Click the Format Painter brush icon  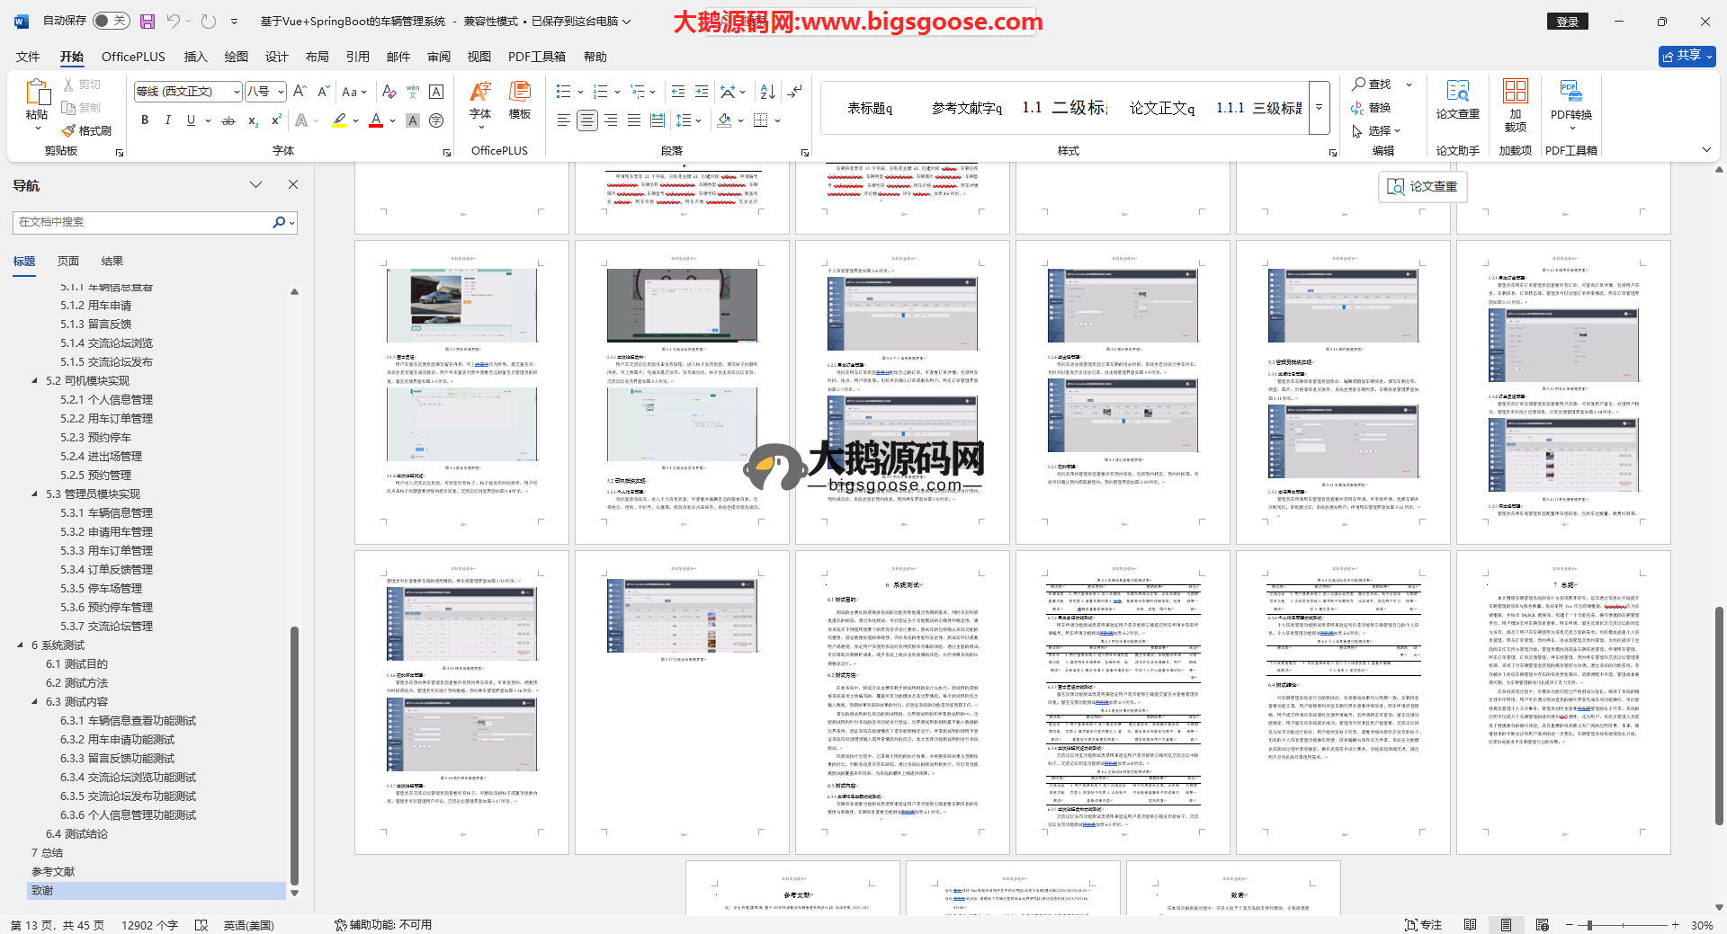(x=69, y=131)
